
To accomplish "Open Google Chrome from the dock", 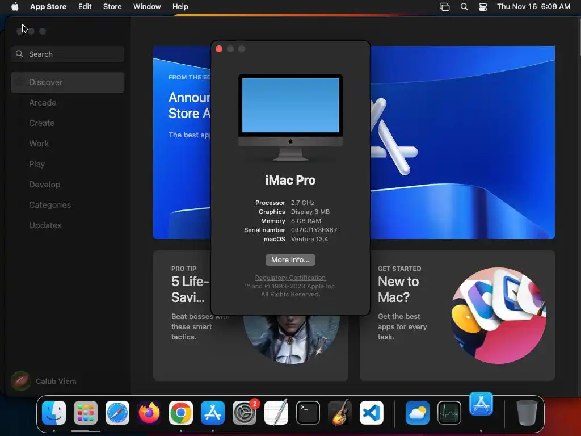I will (x=181, y=413).
